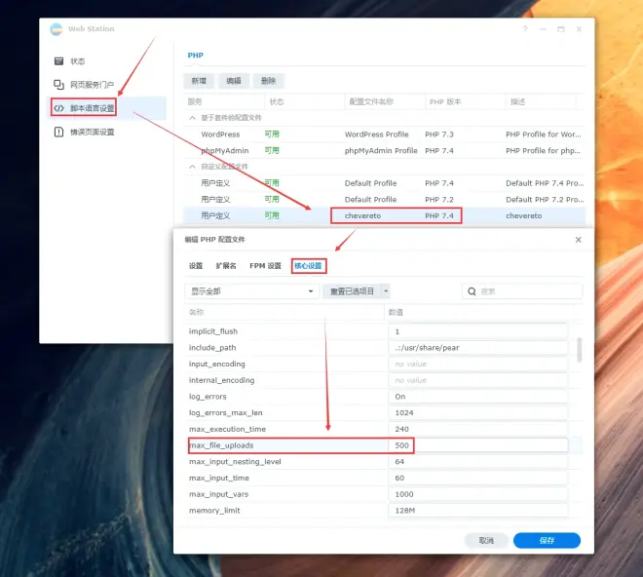Click the implicit_flush value field
This screenshot has height=577, width=643.
[478, 331]
